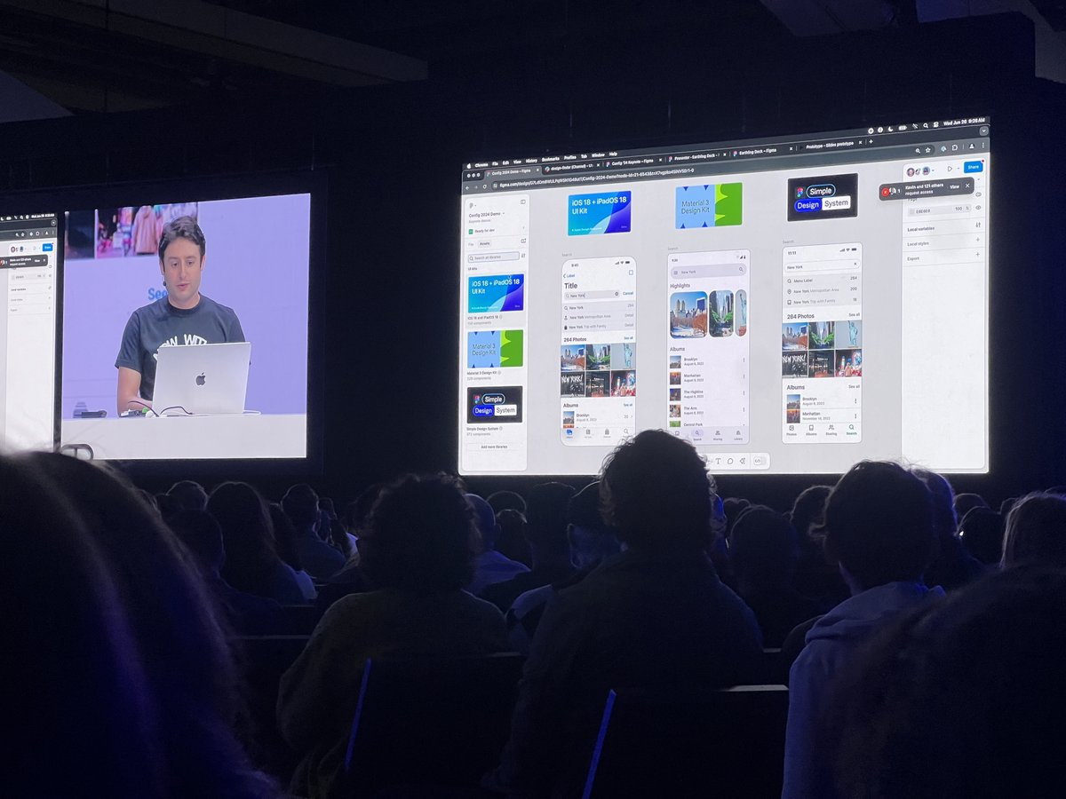Toggle page background visibility eye icon

pyautogui.click(x=978, y=208)
